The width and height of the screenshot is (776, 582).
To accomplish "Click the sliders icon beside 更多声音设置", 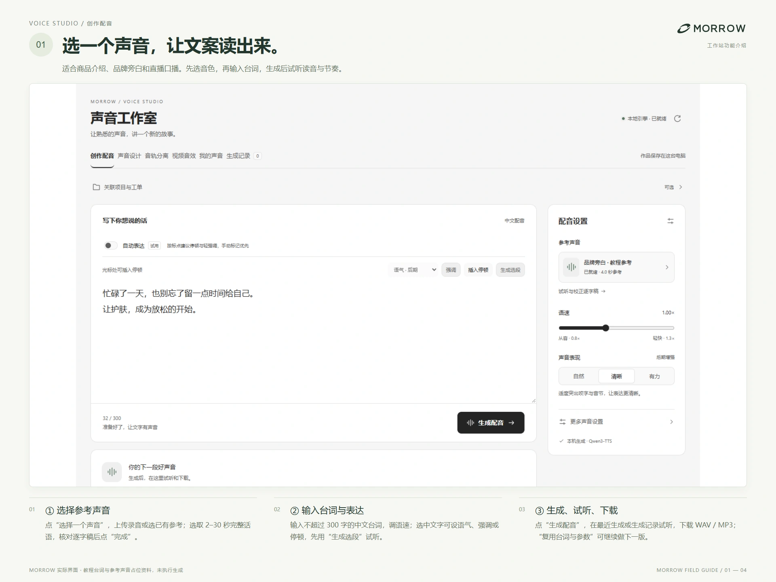I will [x=562, y=422].
